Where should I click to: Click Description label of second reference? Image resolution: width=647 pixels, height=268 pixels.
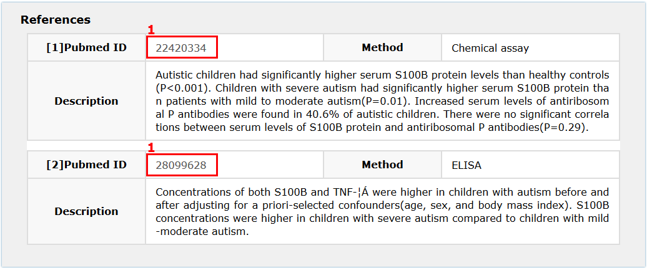(86, 211)
